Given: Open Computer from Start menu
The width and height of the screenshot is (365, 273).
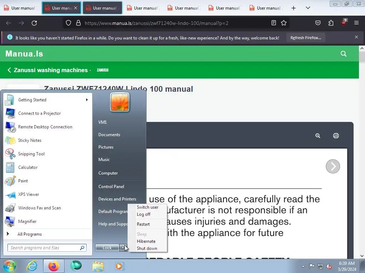Looking at the screenshot, I should point(108,173).
